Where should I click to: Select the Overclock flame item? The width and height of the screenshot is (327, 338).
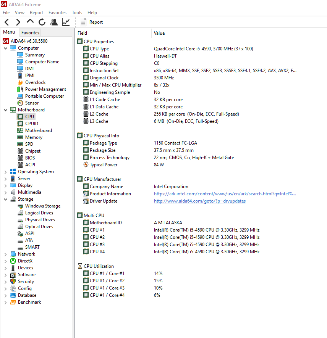click(x=35, y=82)
